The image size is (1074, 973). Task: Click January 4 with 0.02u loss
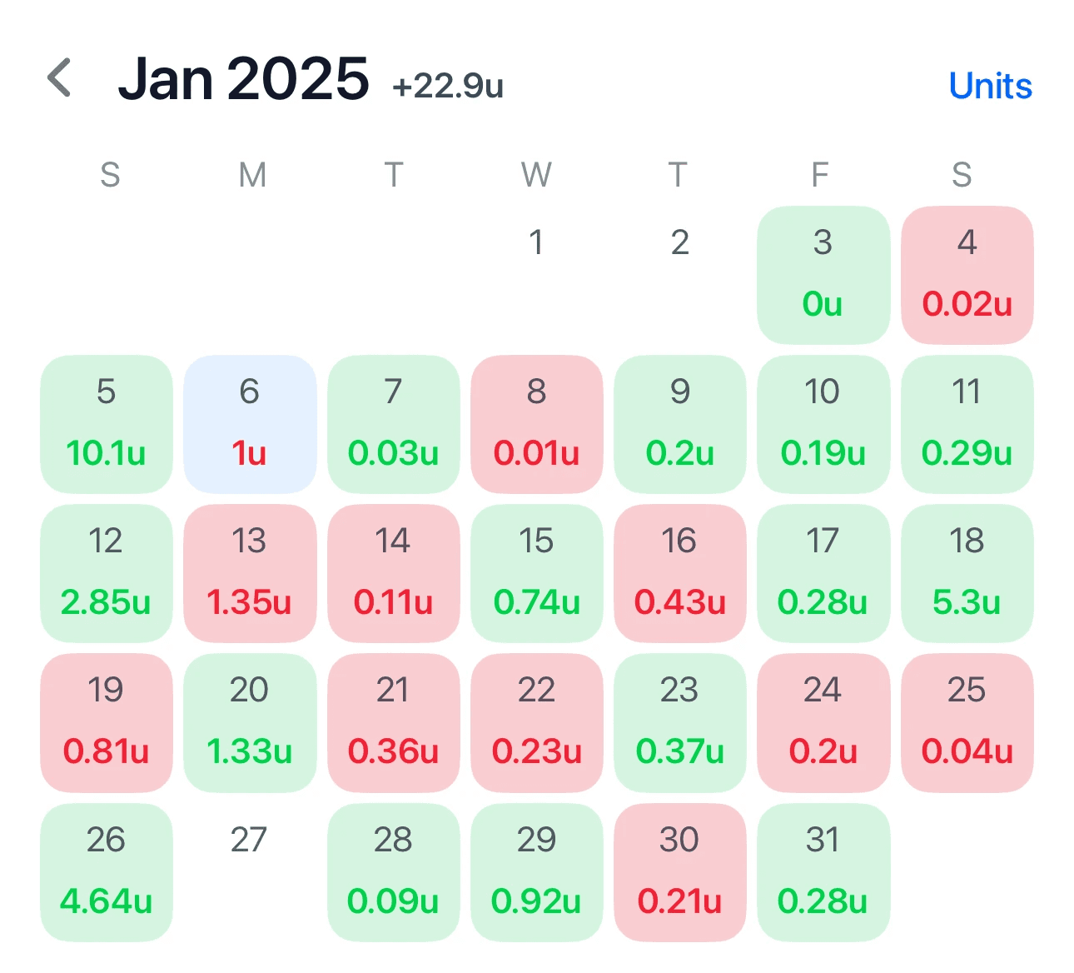click(x=967, y=275)
